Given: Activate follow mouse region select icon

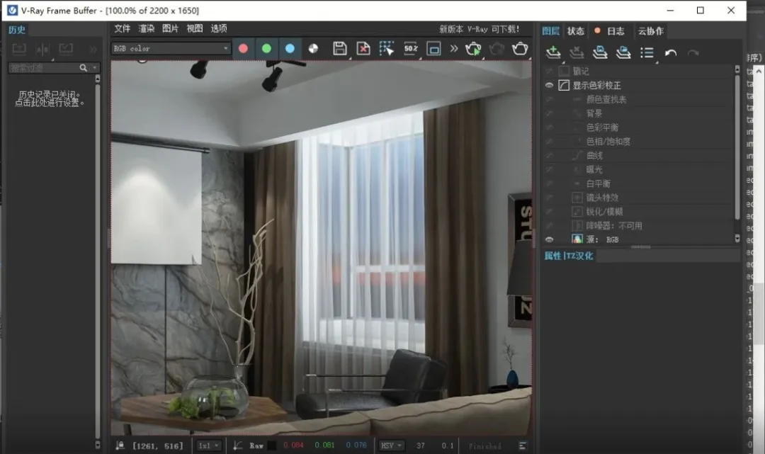Looking at the screenshot, I should pyautogui.click(x=387, y=48).
